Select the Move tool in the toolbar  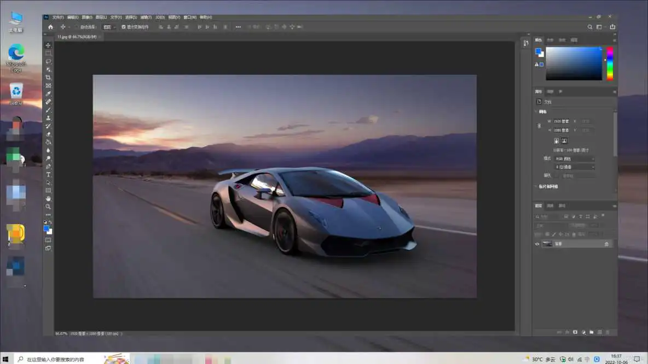click(x=48, y=45)
